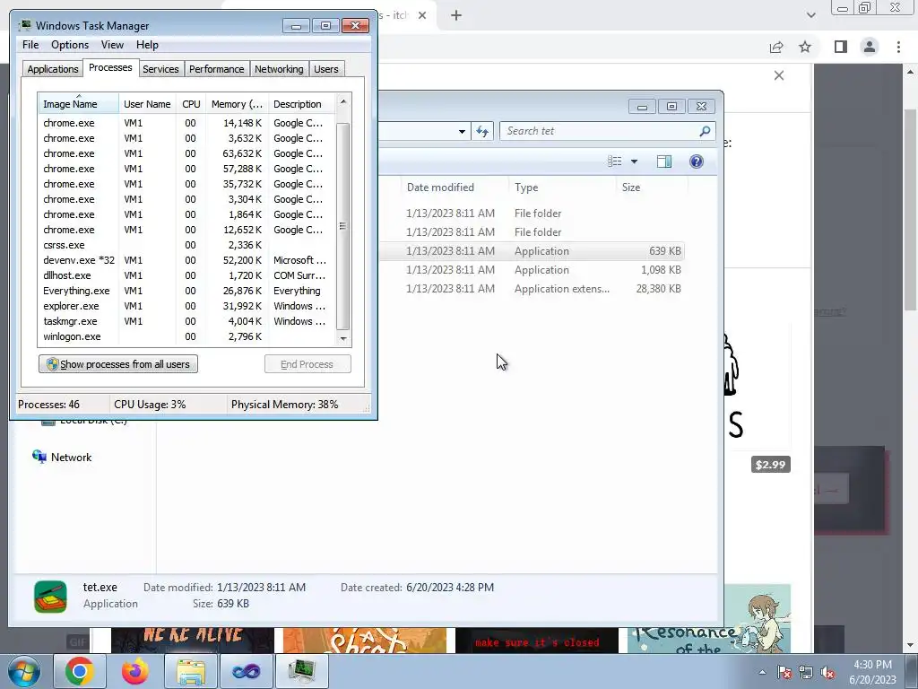Viewport: 918px width, 689px height.
Task: Open Visual Studio taskbar icon
Action: click(x=246, y=671)
